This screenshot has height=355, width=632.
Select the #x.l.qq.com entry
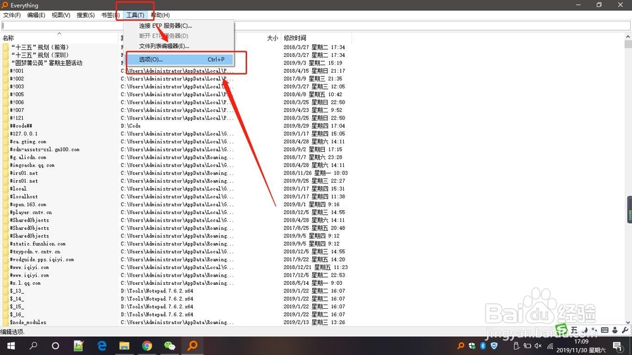25,283
